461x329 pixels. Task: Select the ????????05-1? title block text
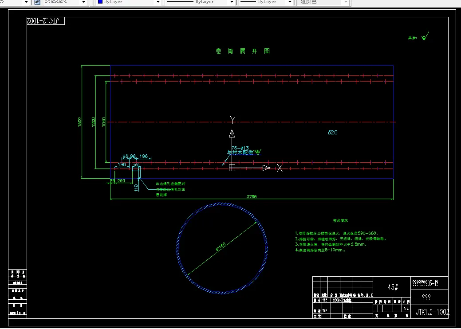coord(425,283)
